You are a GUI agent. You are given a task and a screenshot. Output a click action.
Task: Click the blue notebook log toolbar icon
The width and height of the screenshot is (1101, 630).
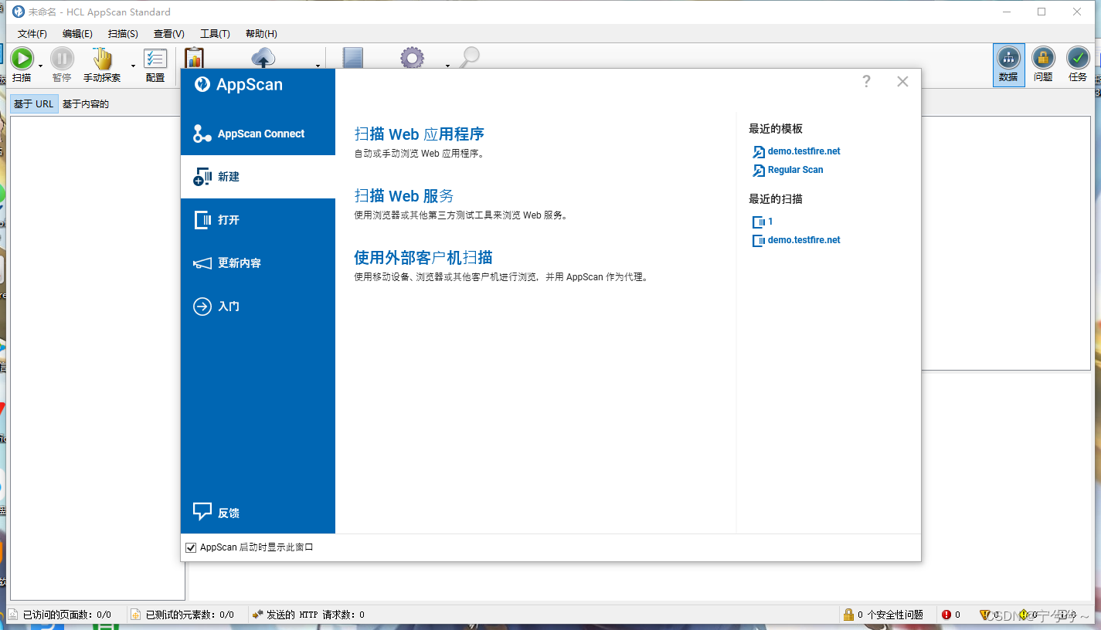(353, 58)
